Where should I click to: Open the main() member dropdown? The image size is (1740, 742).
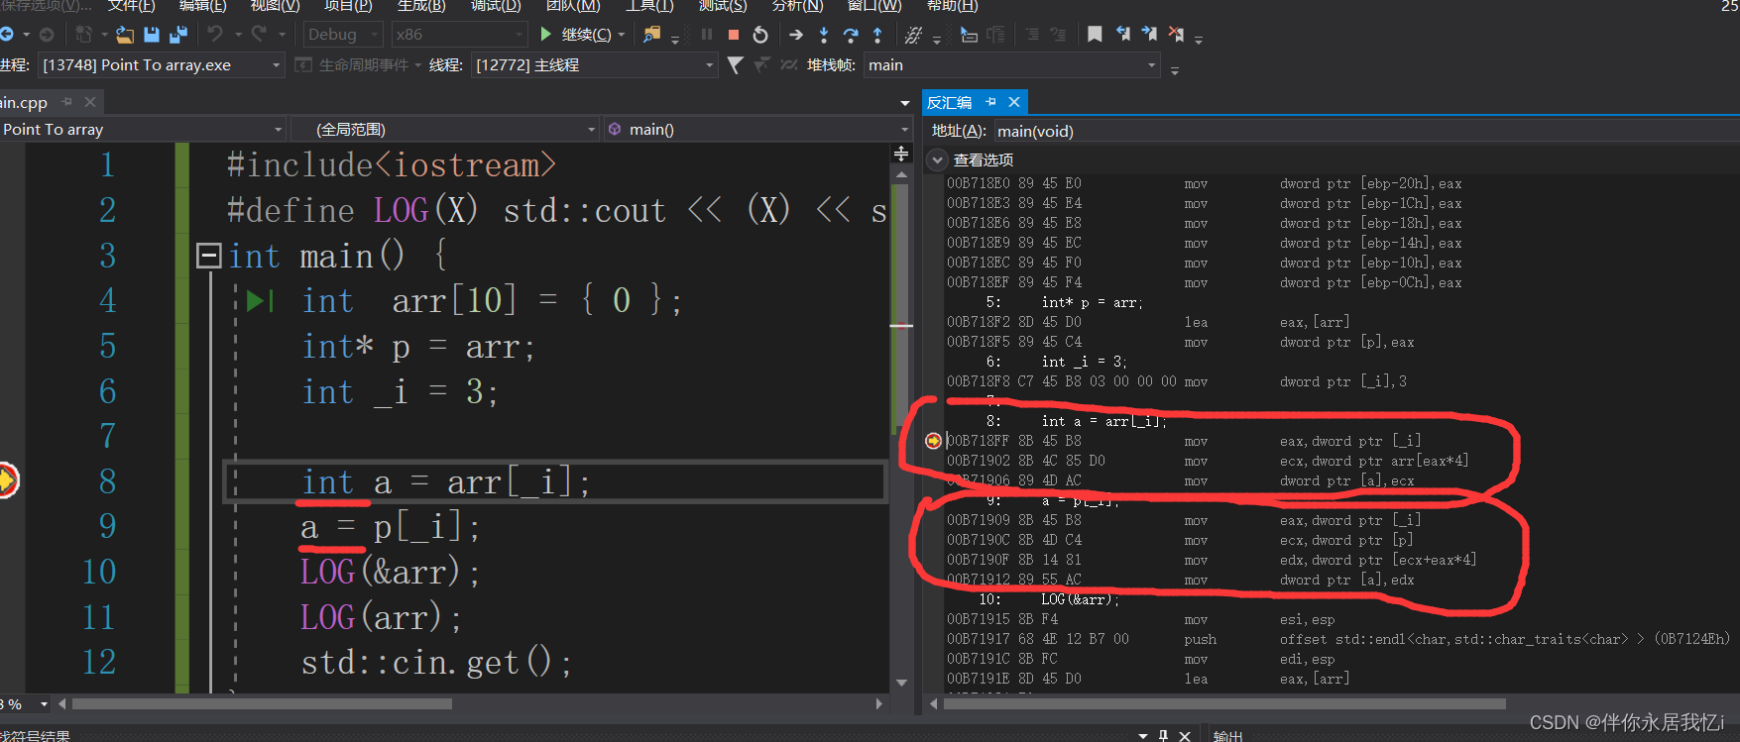tap(757, 130)
